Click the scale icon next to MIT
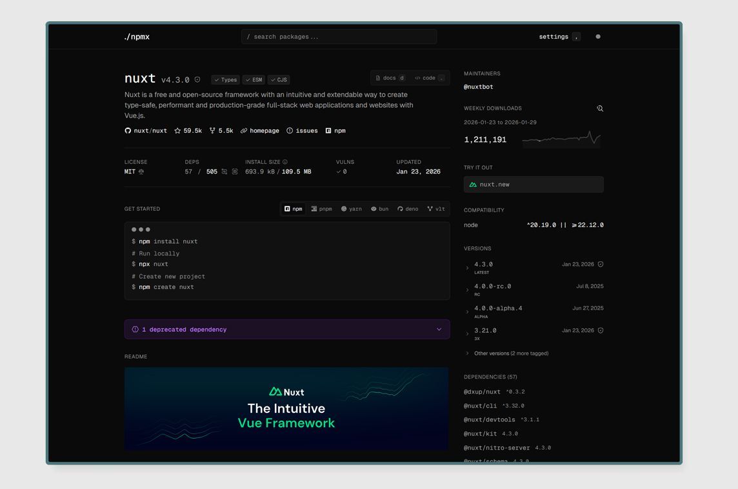Screen dimensions: 738x489 pyautogui.click(x=141, y=172)
